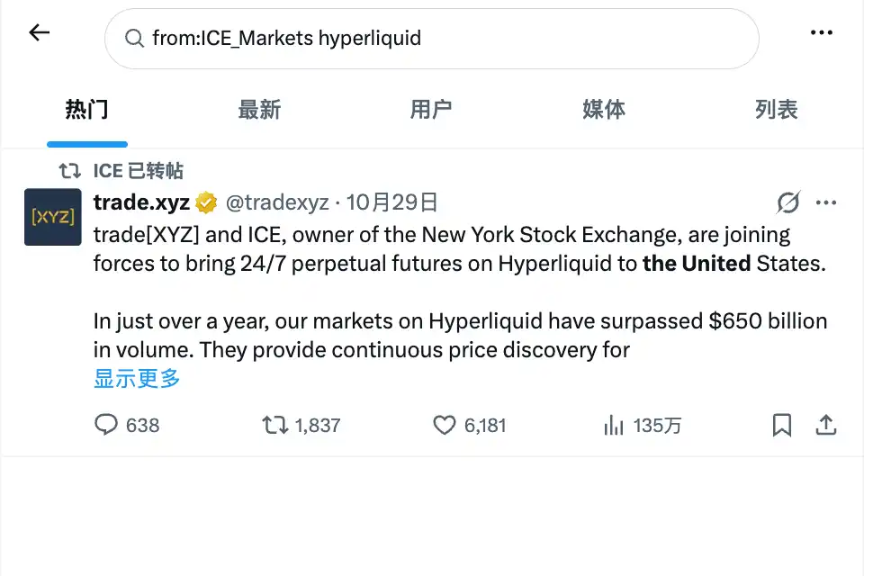This screenshot has height=576, width=873.
Task: Open the post's more options ellipsis
Action: (x=825, y=202)
